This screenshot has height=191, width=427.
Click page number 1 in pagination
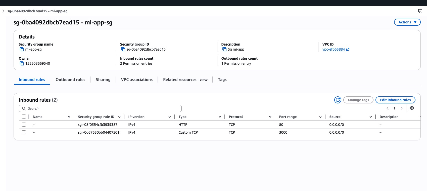(395, 108)
